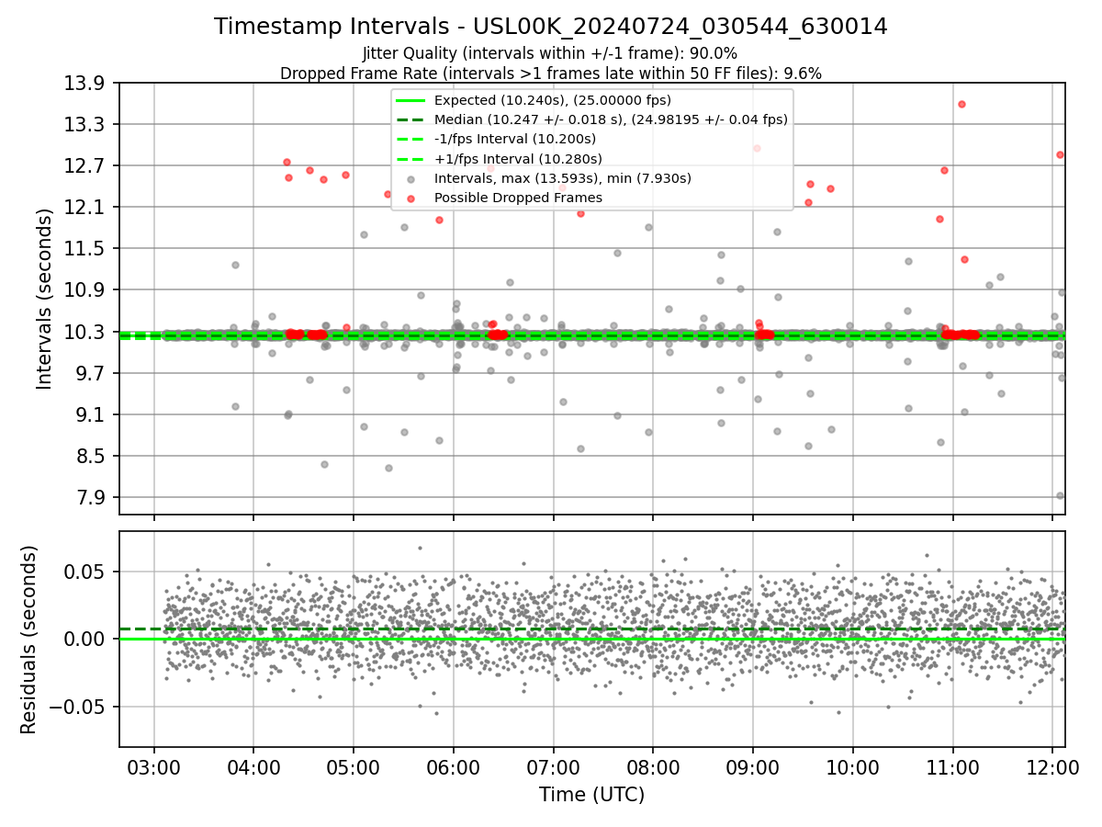Click the solid green line sample beside 'Expected' legend entry
Screen dimensions: 1102x827
[410, 100]
